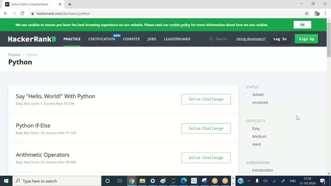Image resolution: width=331 pixels, height=186 pixels.
Task: Open Task View on the taskbar
Action: pos(120,181)
